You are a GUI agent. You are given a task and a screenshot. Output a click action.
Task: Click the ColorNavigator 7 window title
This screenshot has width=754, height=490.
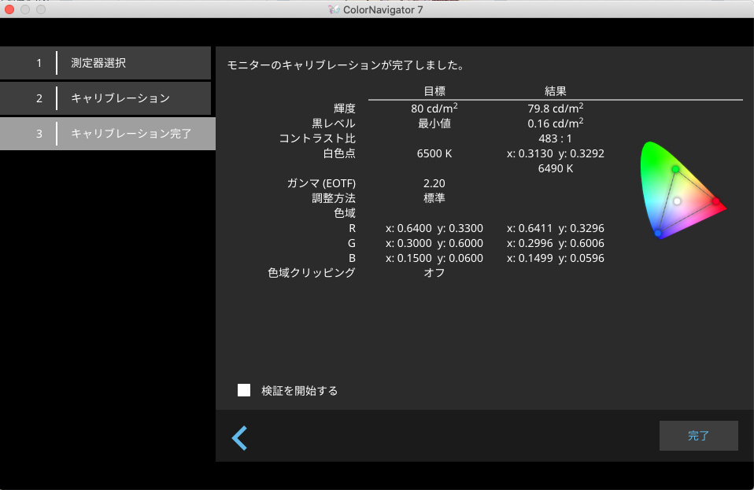coord(383,9)
